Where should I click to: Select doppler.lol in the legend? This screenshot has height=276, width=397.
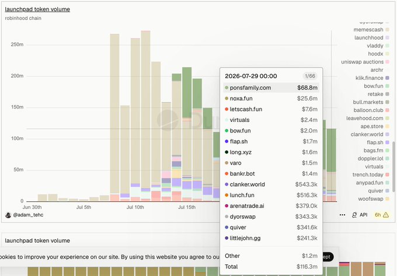[x=373, y=159]
